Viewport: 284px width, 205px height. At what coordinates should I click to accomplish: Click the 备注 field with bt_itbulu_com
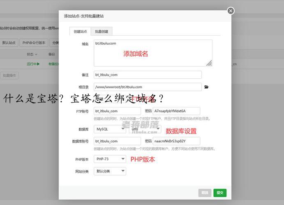tap(148, 75)
